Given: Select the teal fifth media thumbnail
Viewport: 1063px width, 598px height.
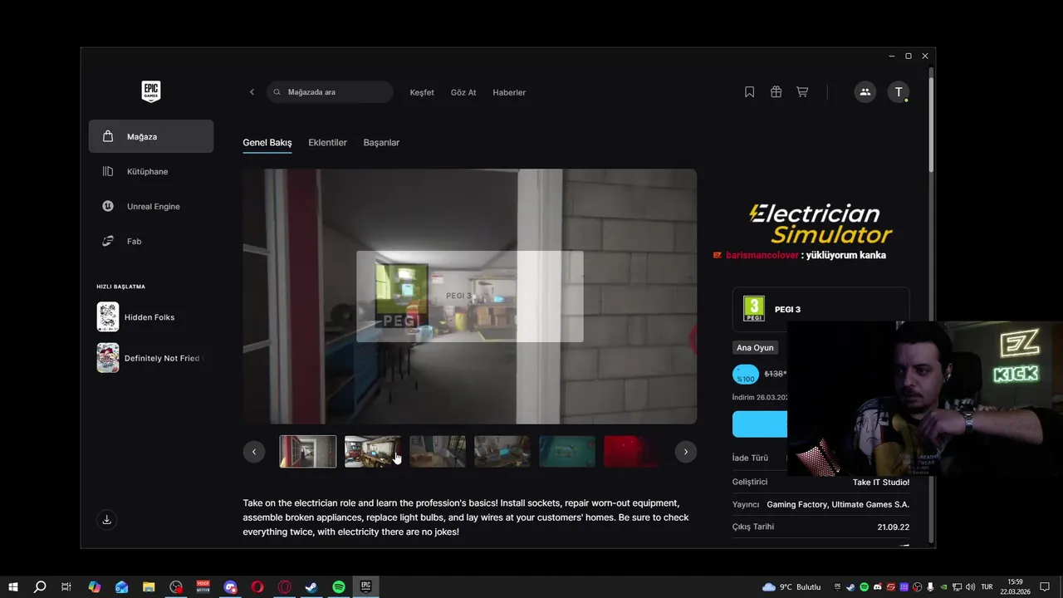Looking at the screenshot, I should (x=567, y=452).
